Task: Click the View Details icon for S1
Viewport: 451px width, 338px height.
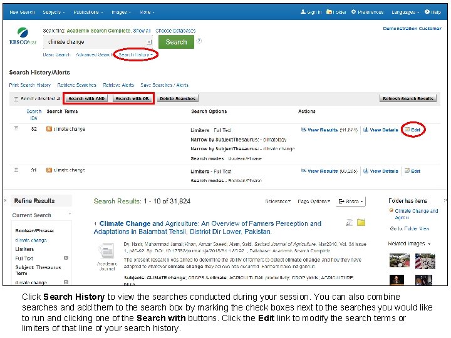Action: pos(366,171)
